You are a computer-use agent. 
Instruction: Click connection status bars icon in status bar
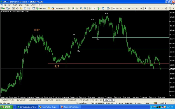(155, 103)
